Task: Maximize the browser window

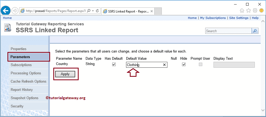Action: pos(247,4)
